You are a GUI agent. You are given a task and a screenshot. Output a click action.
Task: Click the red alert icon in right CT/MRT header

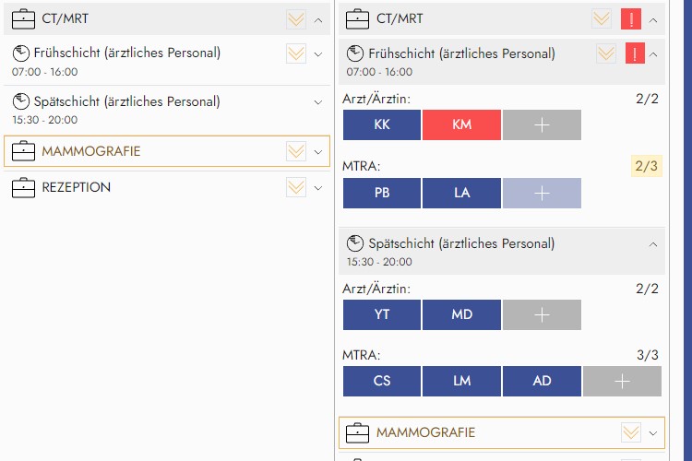pyautogui.click(x=632, y=18)
